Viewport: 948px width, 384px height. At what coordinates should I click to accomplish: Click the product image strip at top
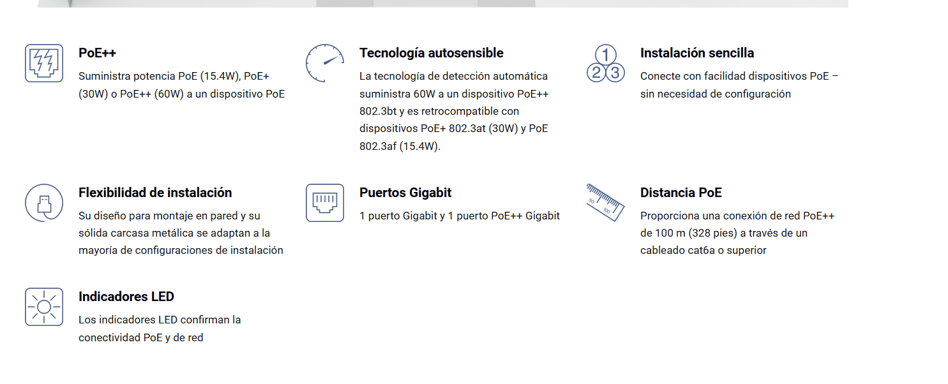pyautogui.click(x=442, y=3)
